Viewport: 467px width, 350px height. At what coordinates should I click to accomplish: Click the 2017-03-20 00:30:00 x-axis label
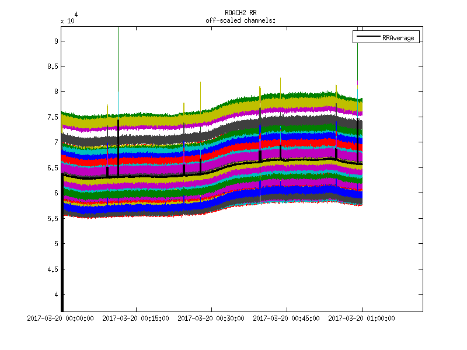point(211,318)
